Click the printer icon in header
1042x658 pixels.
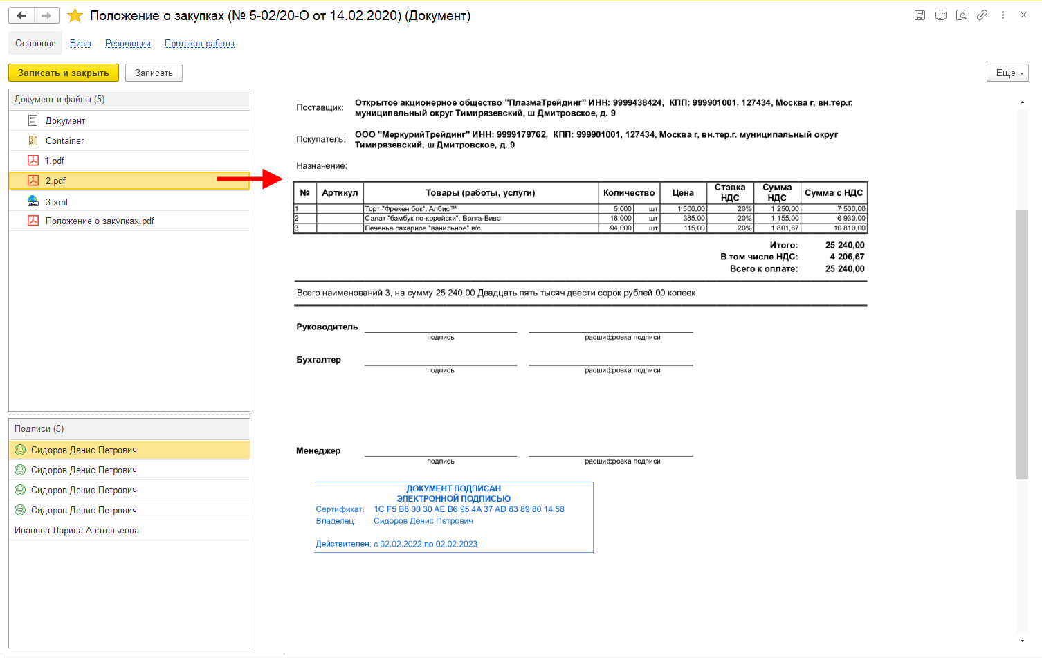[940, 15]
